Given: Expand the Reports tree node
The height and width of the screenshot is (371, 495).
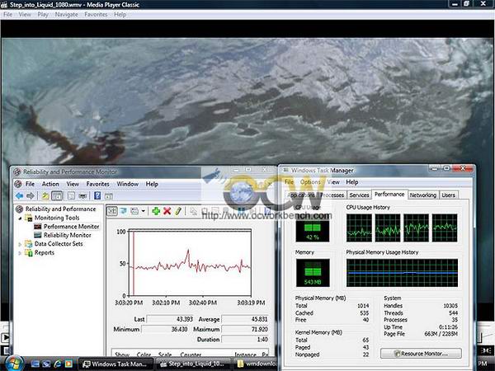Looking at the screenshot, I should click(x=22, y=253).
